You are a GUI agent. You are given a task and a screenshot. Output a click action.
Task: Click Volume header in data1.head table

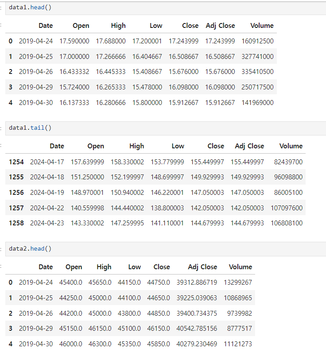coord(262,26)
